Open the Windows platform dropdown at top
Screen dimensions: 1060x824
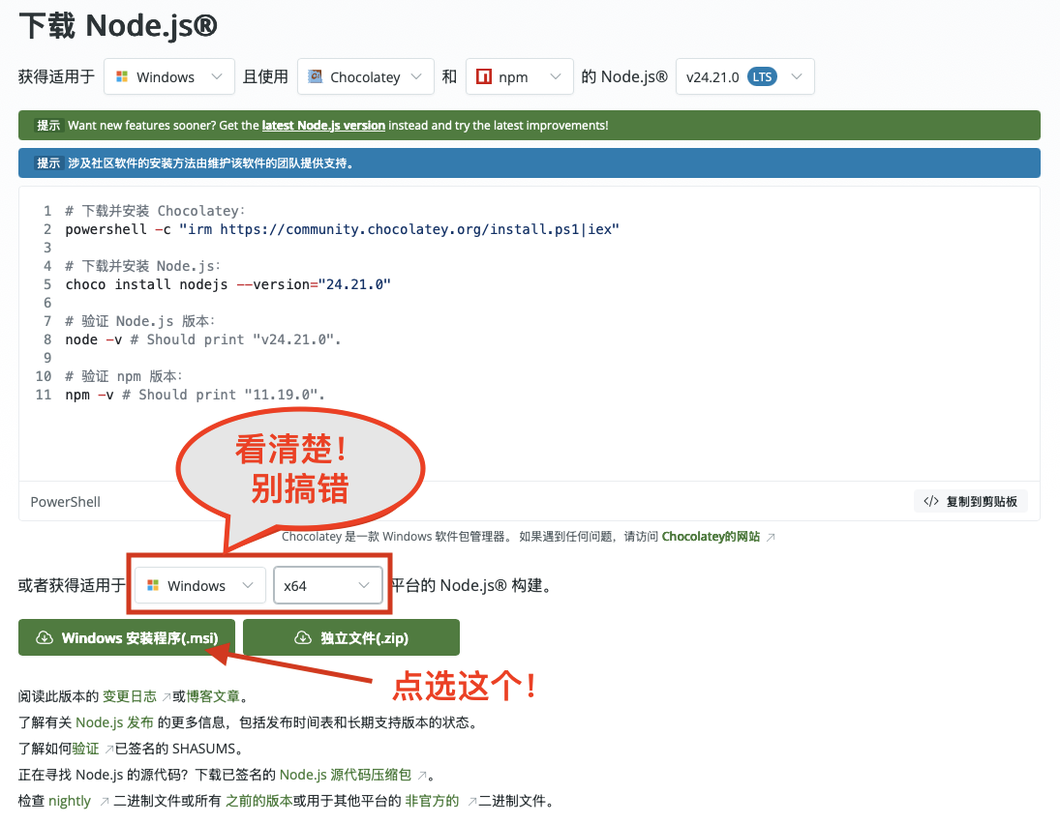click(x=169, y=76)
